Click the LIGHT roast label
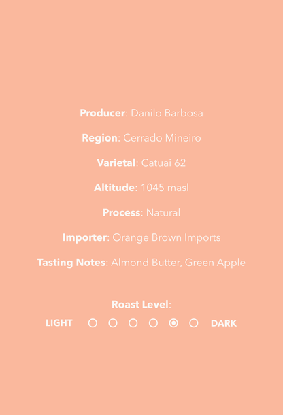 59,323
